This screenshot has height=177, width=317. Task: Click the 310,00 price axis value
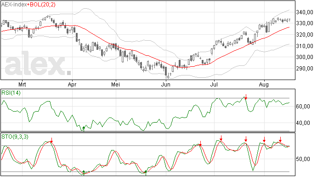tap(305, 46)
